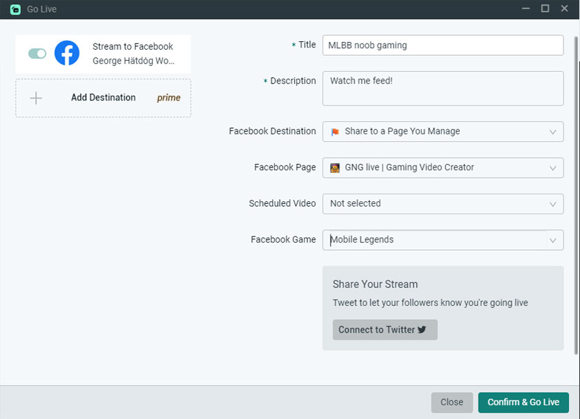580x419 pixels.
Task: Click inside the Title input field
Action: 443,45
